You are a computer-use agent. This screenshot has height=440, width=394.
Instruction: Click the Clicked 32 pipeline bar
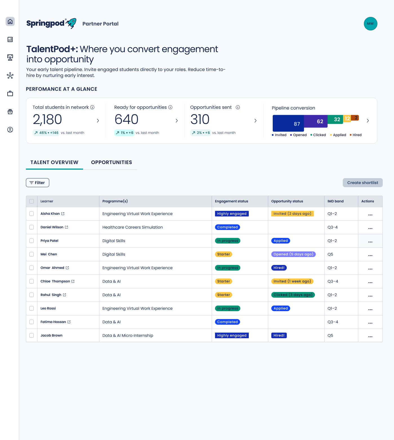coord(335,119)
